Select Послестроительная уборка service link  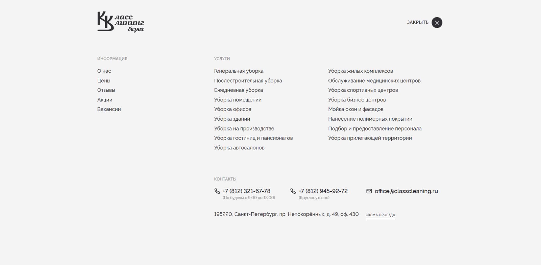coord(248,81)
